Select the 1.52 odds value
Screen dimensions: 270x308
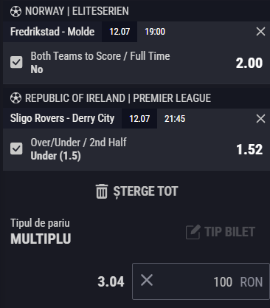tap(249, 149)
